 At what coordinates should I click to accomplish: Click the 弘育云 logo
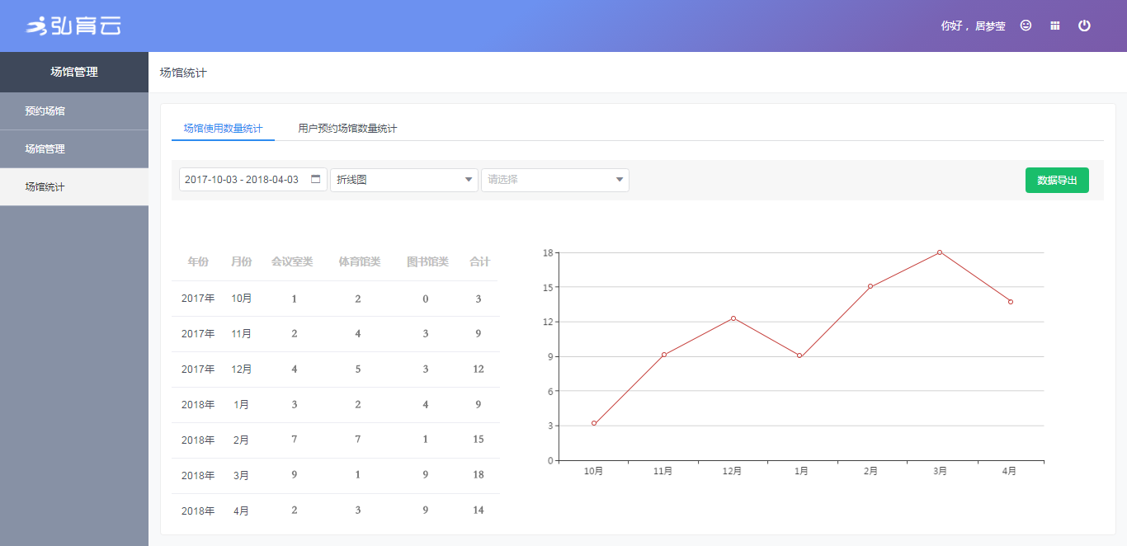73,26
